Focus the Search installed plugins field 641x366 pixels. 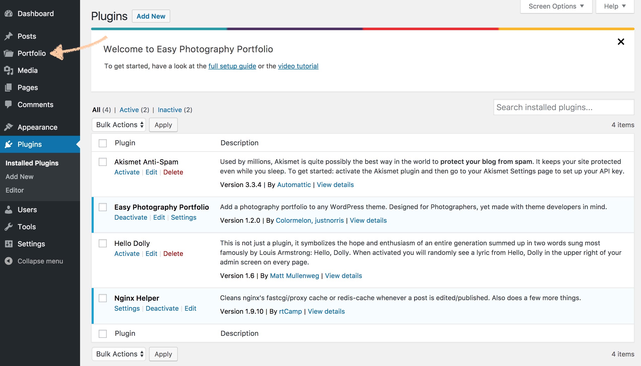pos(564,107)
